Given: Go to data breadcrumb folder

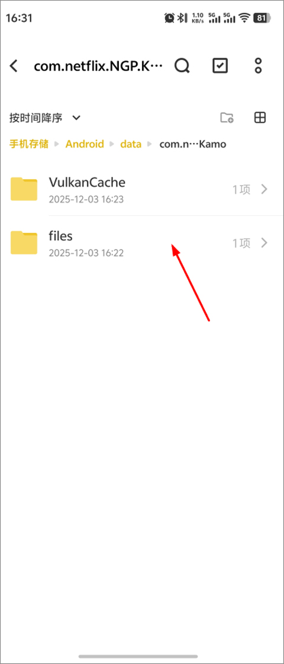Looking at the screenshot, I should [x=131, y=144].
